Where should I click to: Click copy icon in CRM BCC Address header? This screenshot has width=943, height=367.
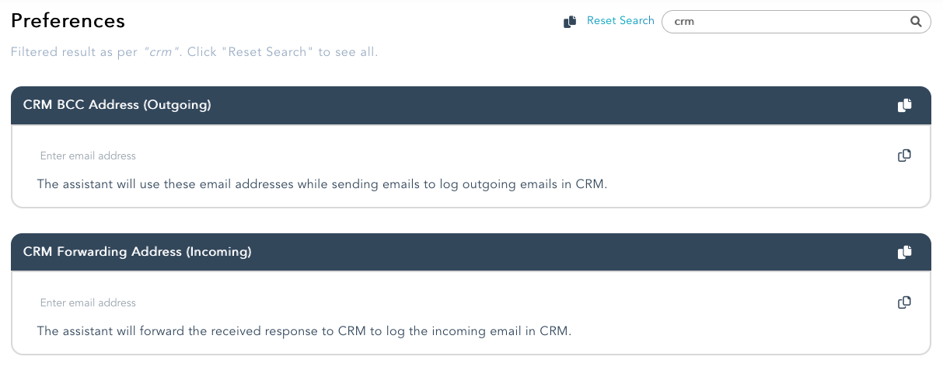(x=904, y=105)
